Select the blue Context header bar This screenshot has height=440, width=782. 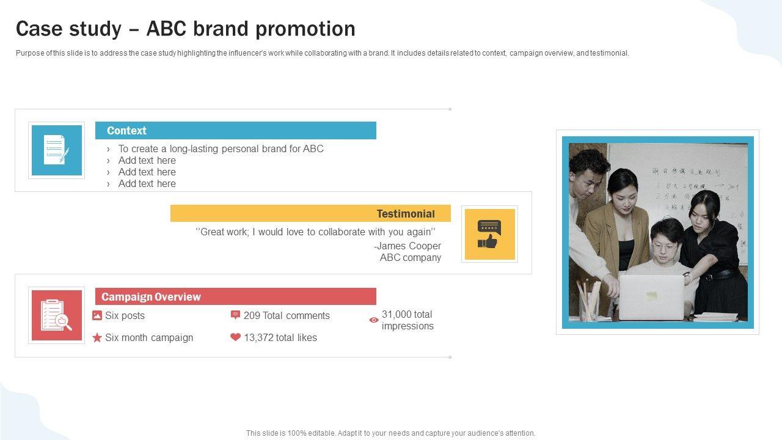[236, 131]
